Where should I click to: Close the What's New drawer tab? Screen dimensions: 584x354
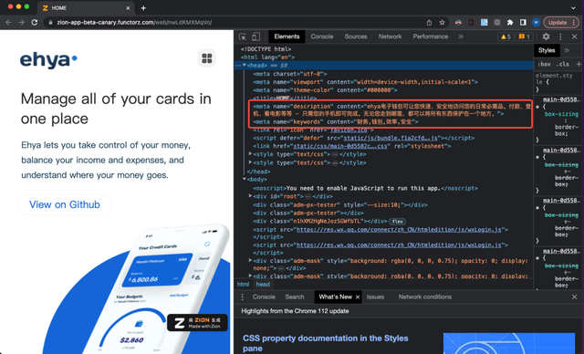pyautogui.click(x=358, y=297)
